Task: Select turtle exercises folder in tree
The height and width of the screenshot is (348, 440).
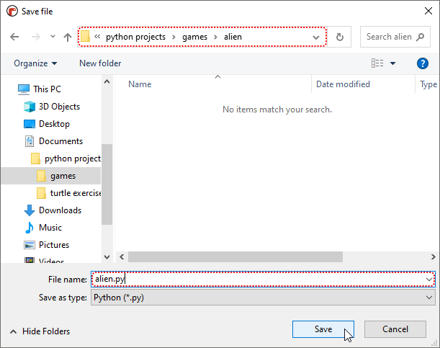Action: pos(75,193)
